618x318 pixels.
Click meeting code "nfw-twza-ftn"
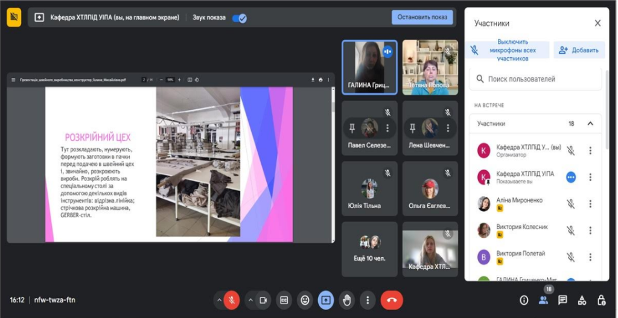55,301
